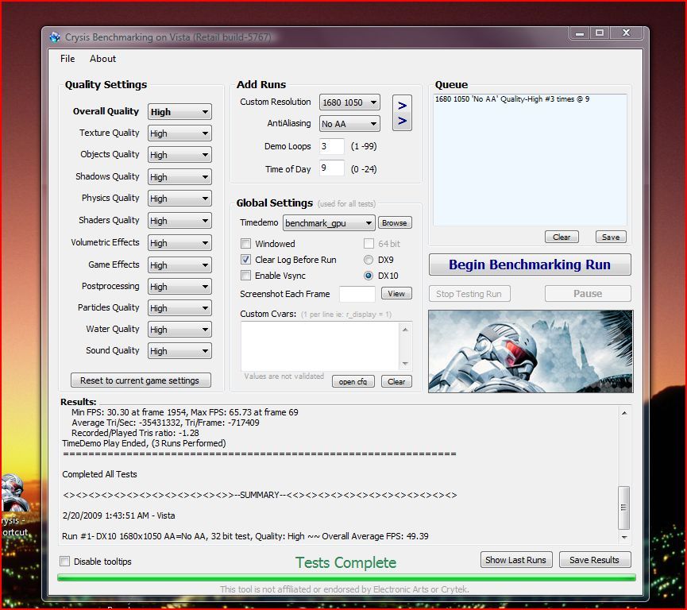Click the green test progress bar
The image size is (687, 610).
click(x=346, y=577)
